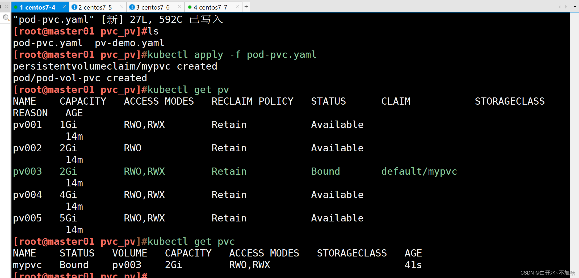Click the '41s' age value
The height and width of the screenshot is (278, 579).
413,265
